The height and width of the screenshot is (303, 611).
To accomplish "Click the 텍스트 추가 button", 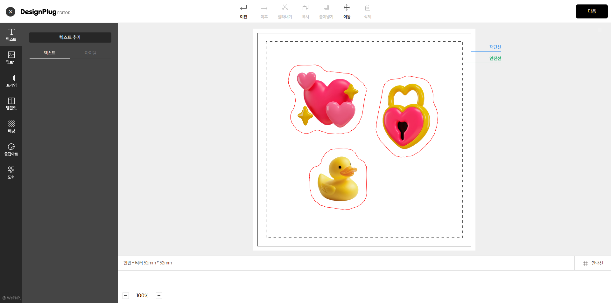I will [x=70, y=38].
